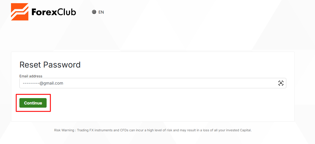This screenshot has height=144, width=315.
Task: Click the word "Capital" in the disclaimer
Action: point(246,130)
